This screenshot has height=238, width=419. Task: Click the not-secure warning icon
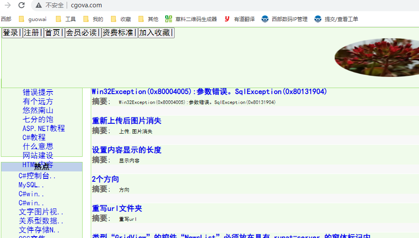pyautogui.click(x=39, y=5)
